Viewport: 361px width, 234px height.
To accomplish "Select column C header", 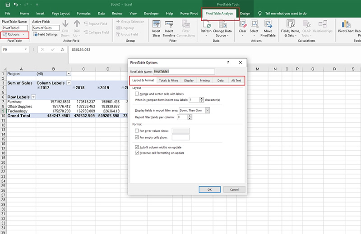I will coord(83,69).
